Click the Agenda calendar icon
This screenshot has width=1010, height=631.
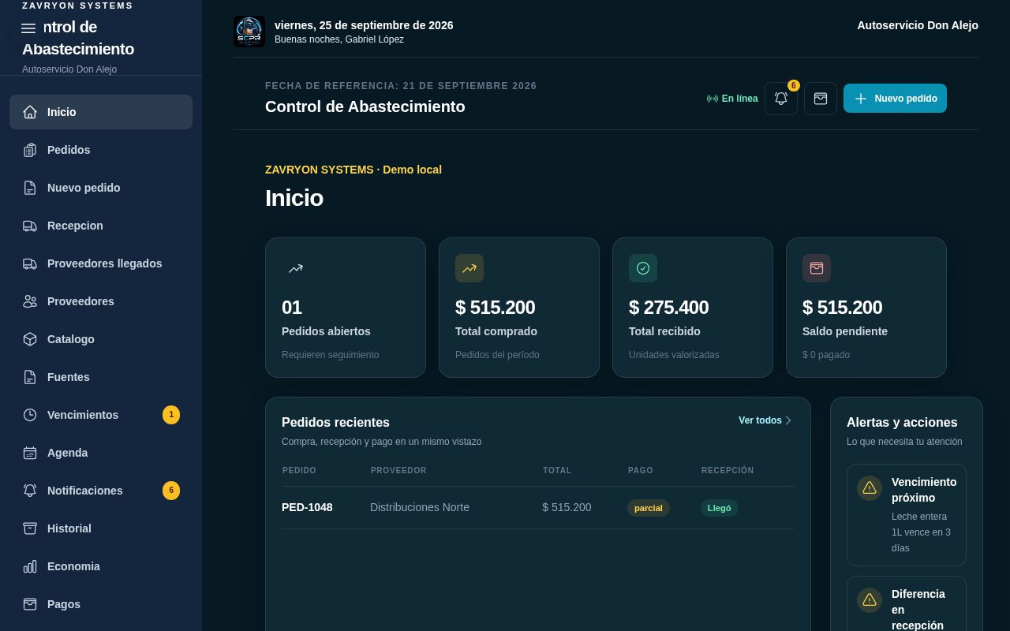tap(30, 453)
